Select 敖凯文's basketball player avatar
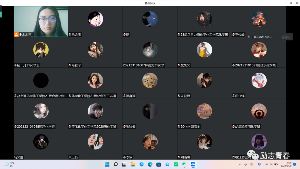 [x=204, y=50]
